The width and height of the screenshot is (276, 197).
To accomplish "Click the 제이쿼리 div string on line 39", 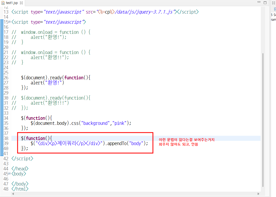I will [69, 143].
